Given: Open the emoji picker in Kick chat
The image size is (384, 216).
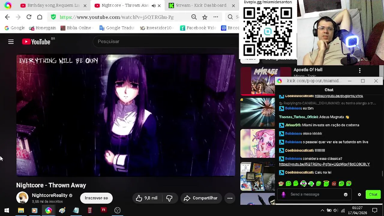Looking at the screenshot, I should pos(346,194).
